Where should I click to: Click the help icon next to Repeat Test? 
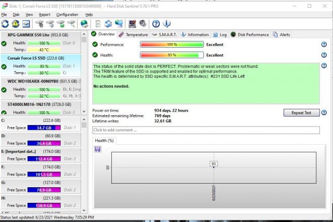[324, 113]
